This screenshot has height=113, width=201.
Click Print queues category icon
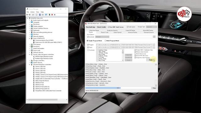click(32, 44)
